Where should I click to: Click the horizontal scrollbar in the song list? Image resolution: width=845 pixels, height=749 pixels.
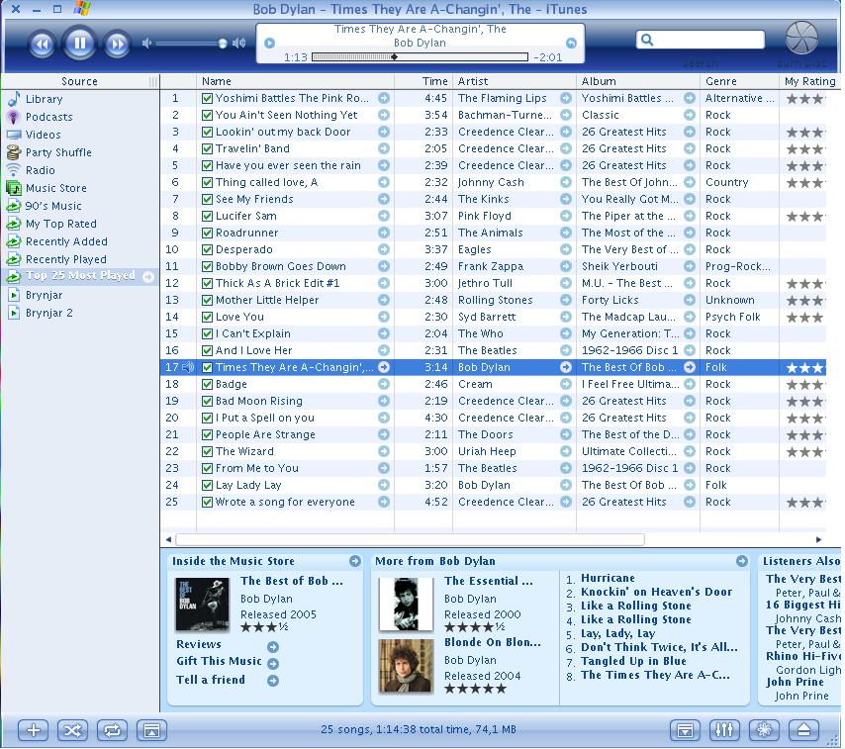click(x=410, y=539)
